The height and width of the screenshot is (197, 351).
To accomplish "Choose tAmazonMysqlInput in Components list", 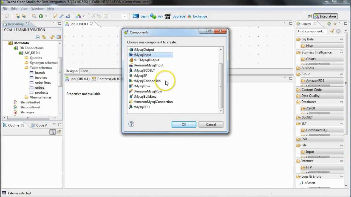I will (x=148, y=65).
